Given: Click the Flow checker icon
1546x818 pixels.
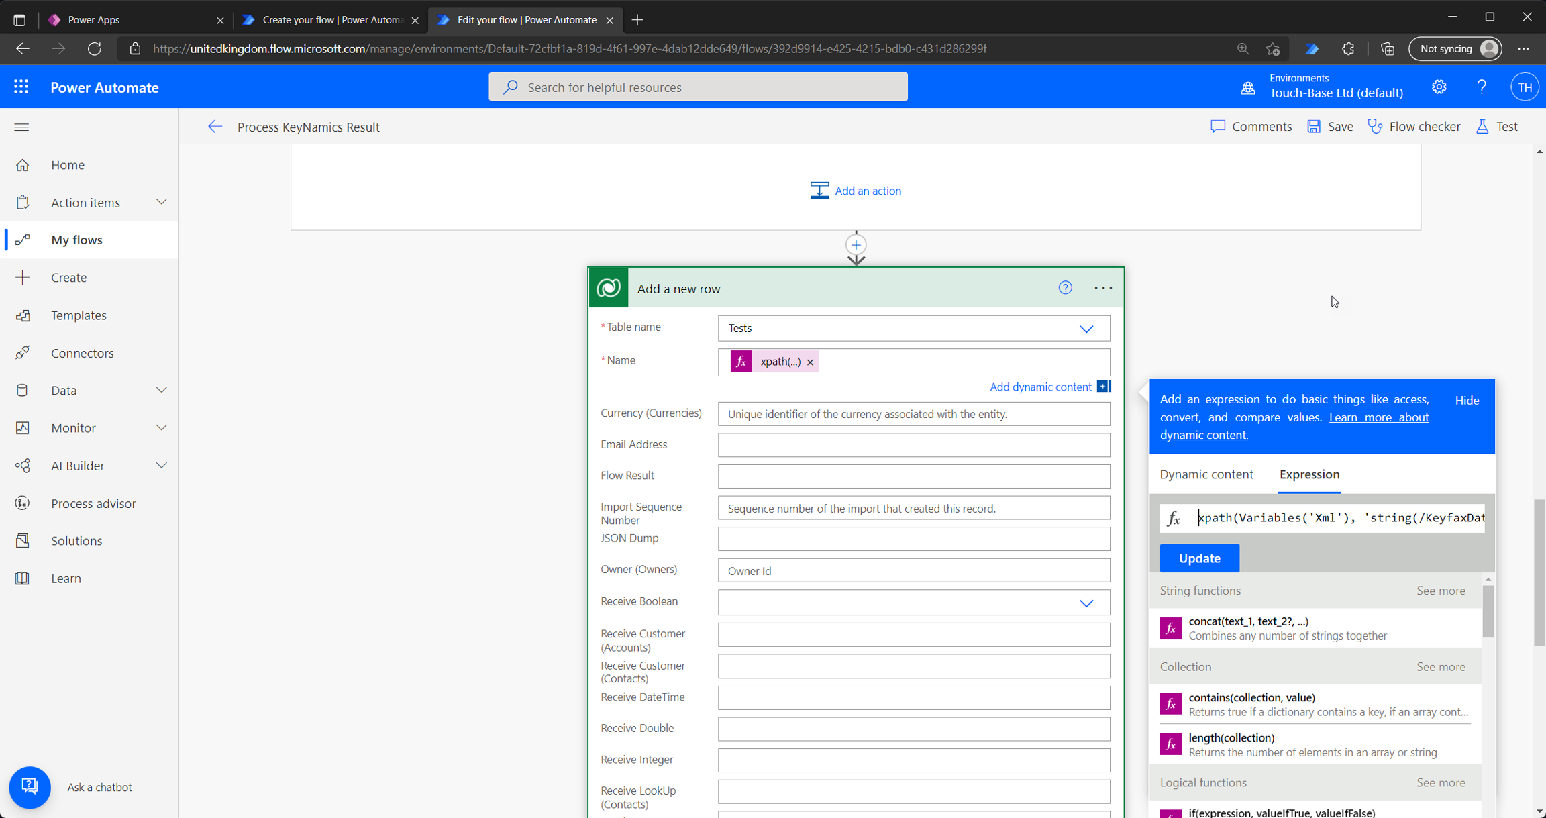Looking at the screenshot, I should [x=1376, y=127].
